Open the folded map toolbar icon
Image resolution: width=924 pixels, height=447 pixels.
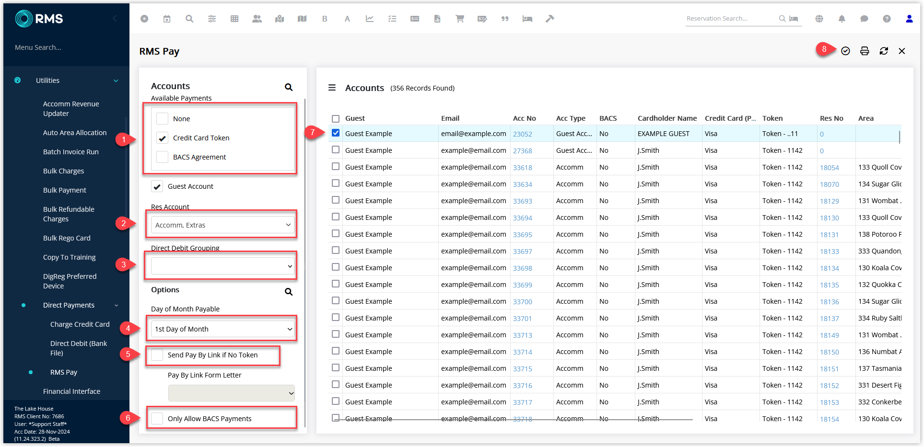[x=302, y=19]
